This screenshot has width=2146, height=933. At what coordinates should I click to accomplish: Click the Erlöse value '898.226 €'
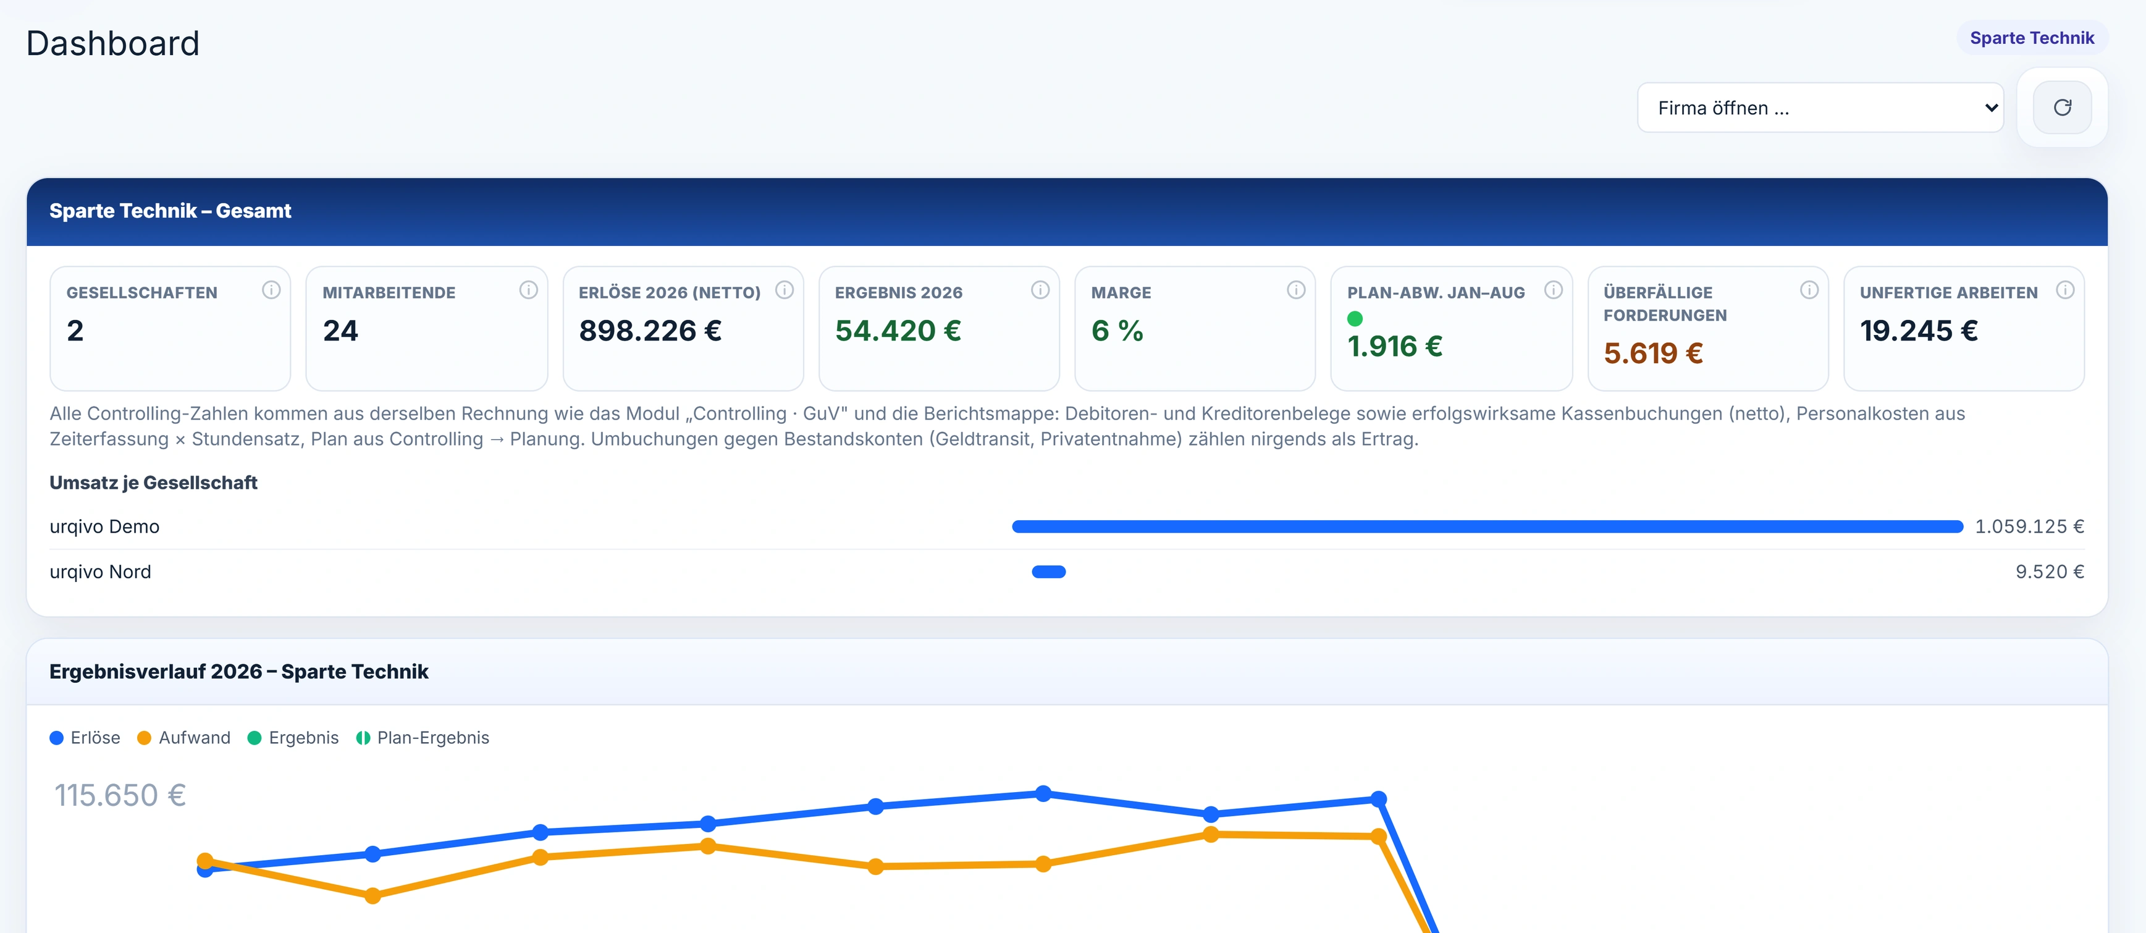[x=650, y=331]
